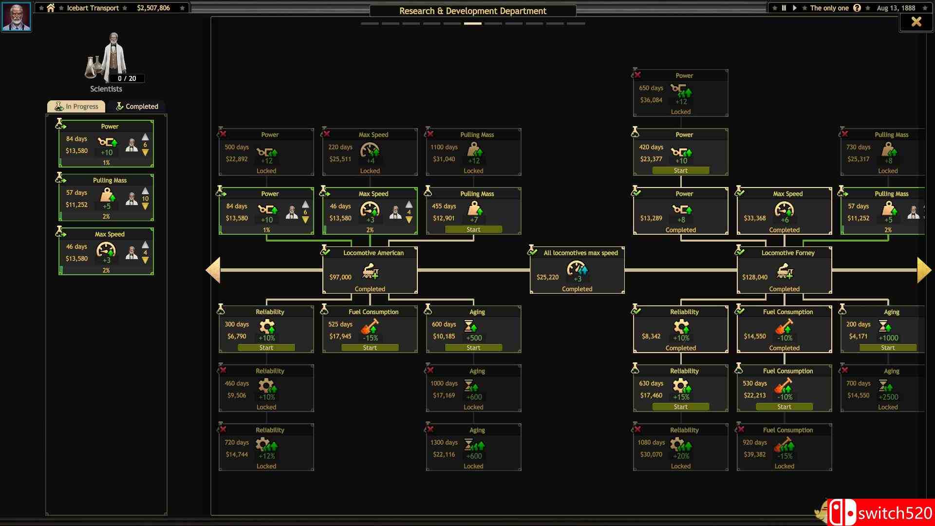Click All locomotives max speed gauge icon
Viewport: 935px width, 526px height.
click(x=577, y=269)
